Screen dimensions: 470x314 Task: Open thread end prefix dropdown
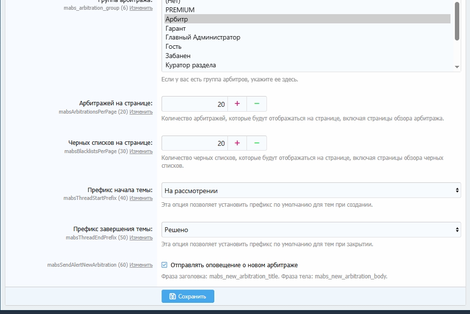311,230
